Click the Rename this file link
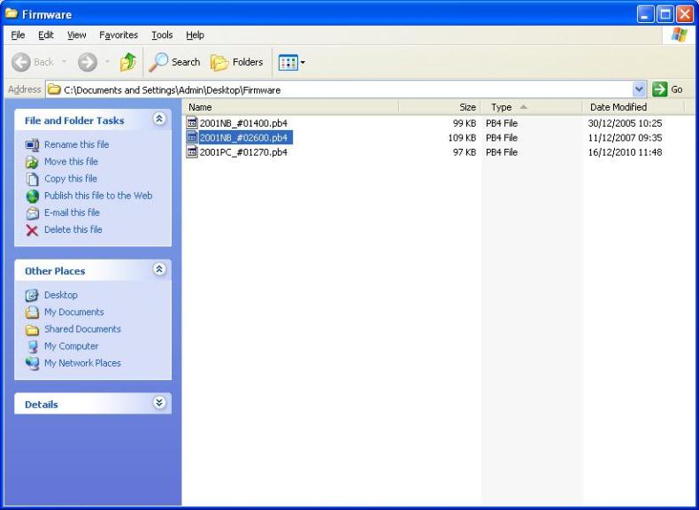Image resolution: width=699 pixels, height=510 pixels. [x=76, y=144]
